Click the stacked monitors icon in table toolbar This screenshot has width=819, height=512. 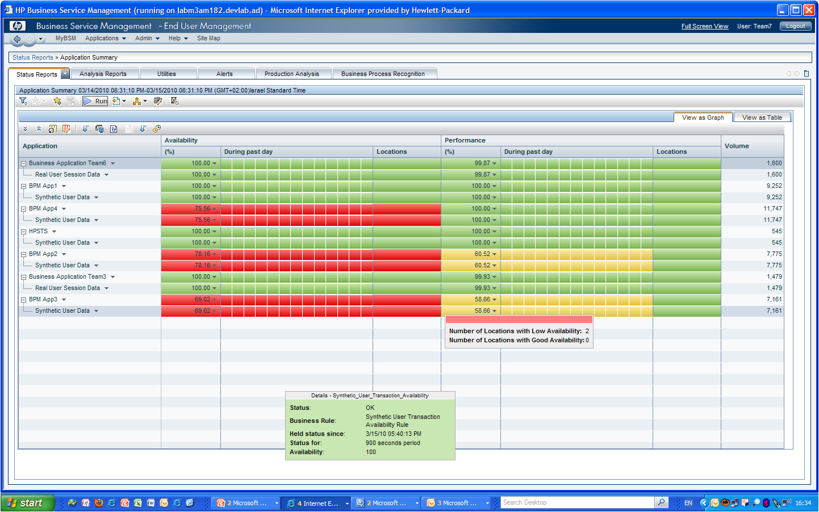[99, 129]
